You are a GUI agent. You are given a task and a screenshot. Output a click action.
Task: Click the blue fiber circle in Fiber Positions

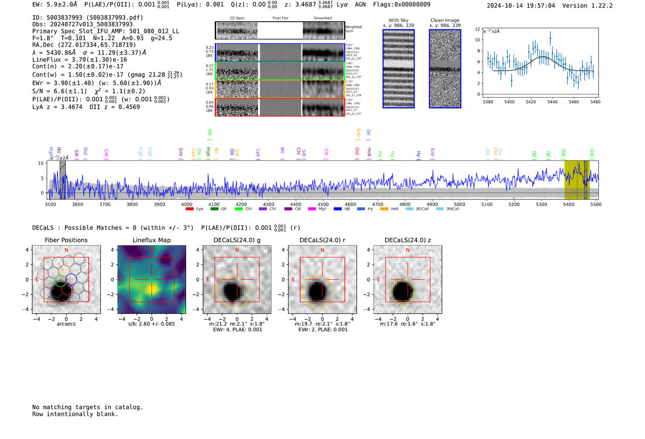(71, 279)
